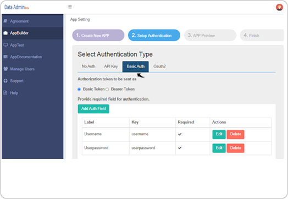Click the Support lifebuoy icon
This screenshot has width=288, height=199.
coord(5,81)
